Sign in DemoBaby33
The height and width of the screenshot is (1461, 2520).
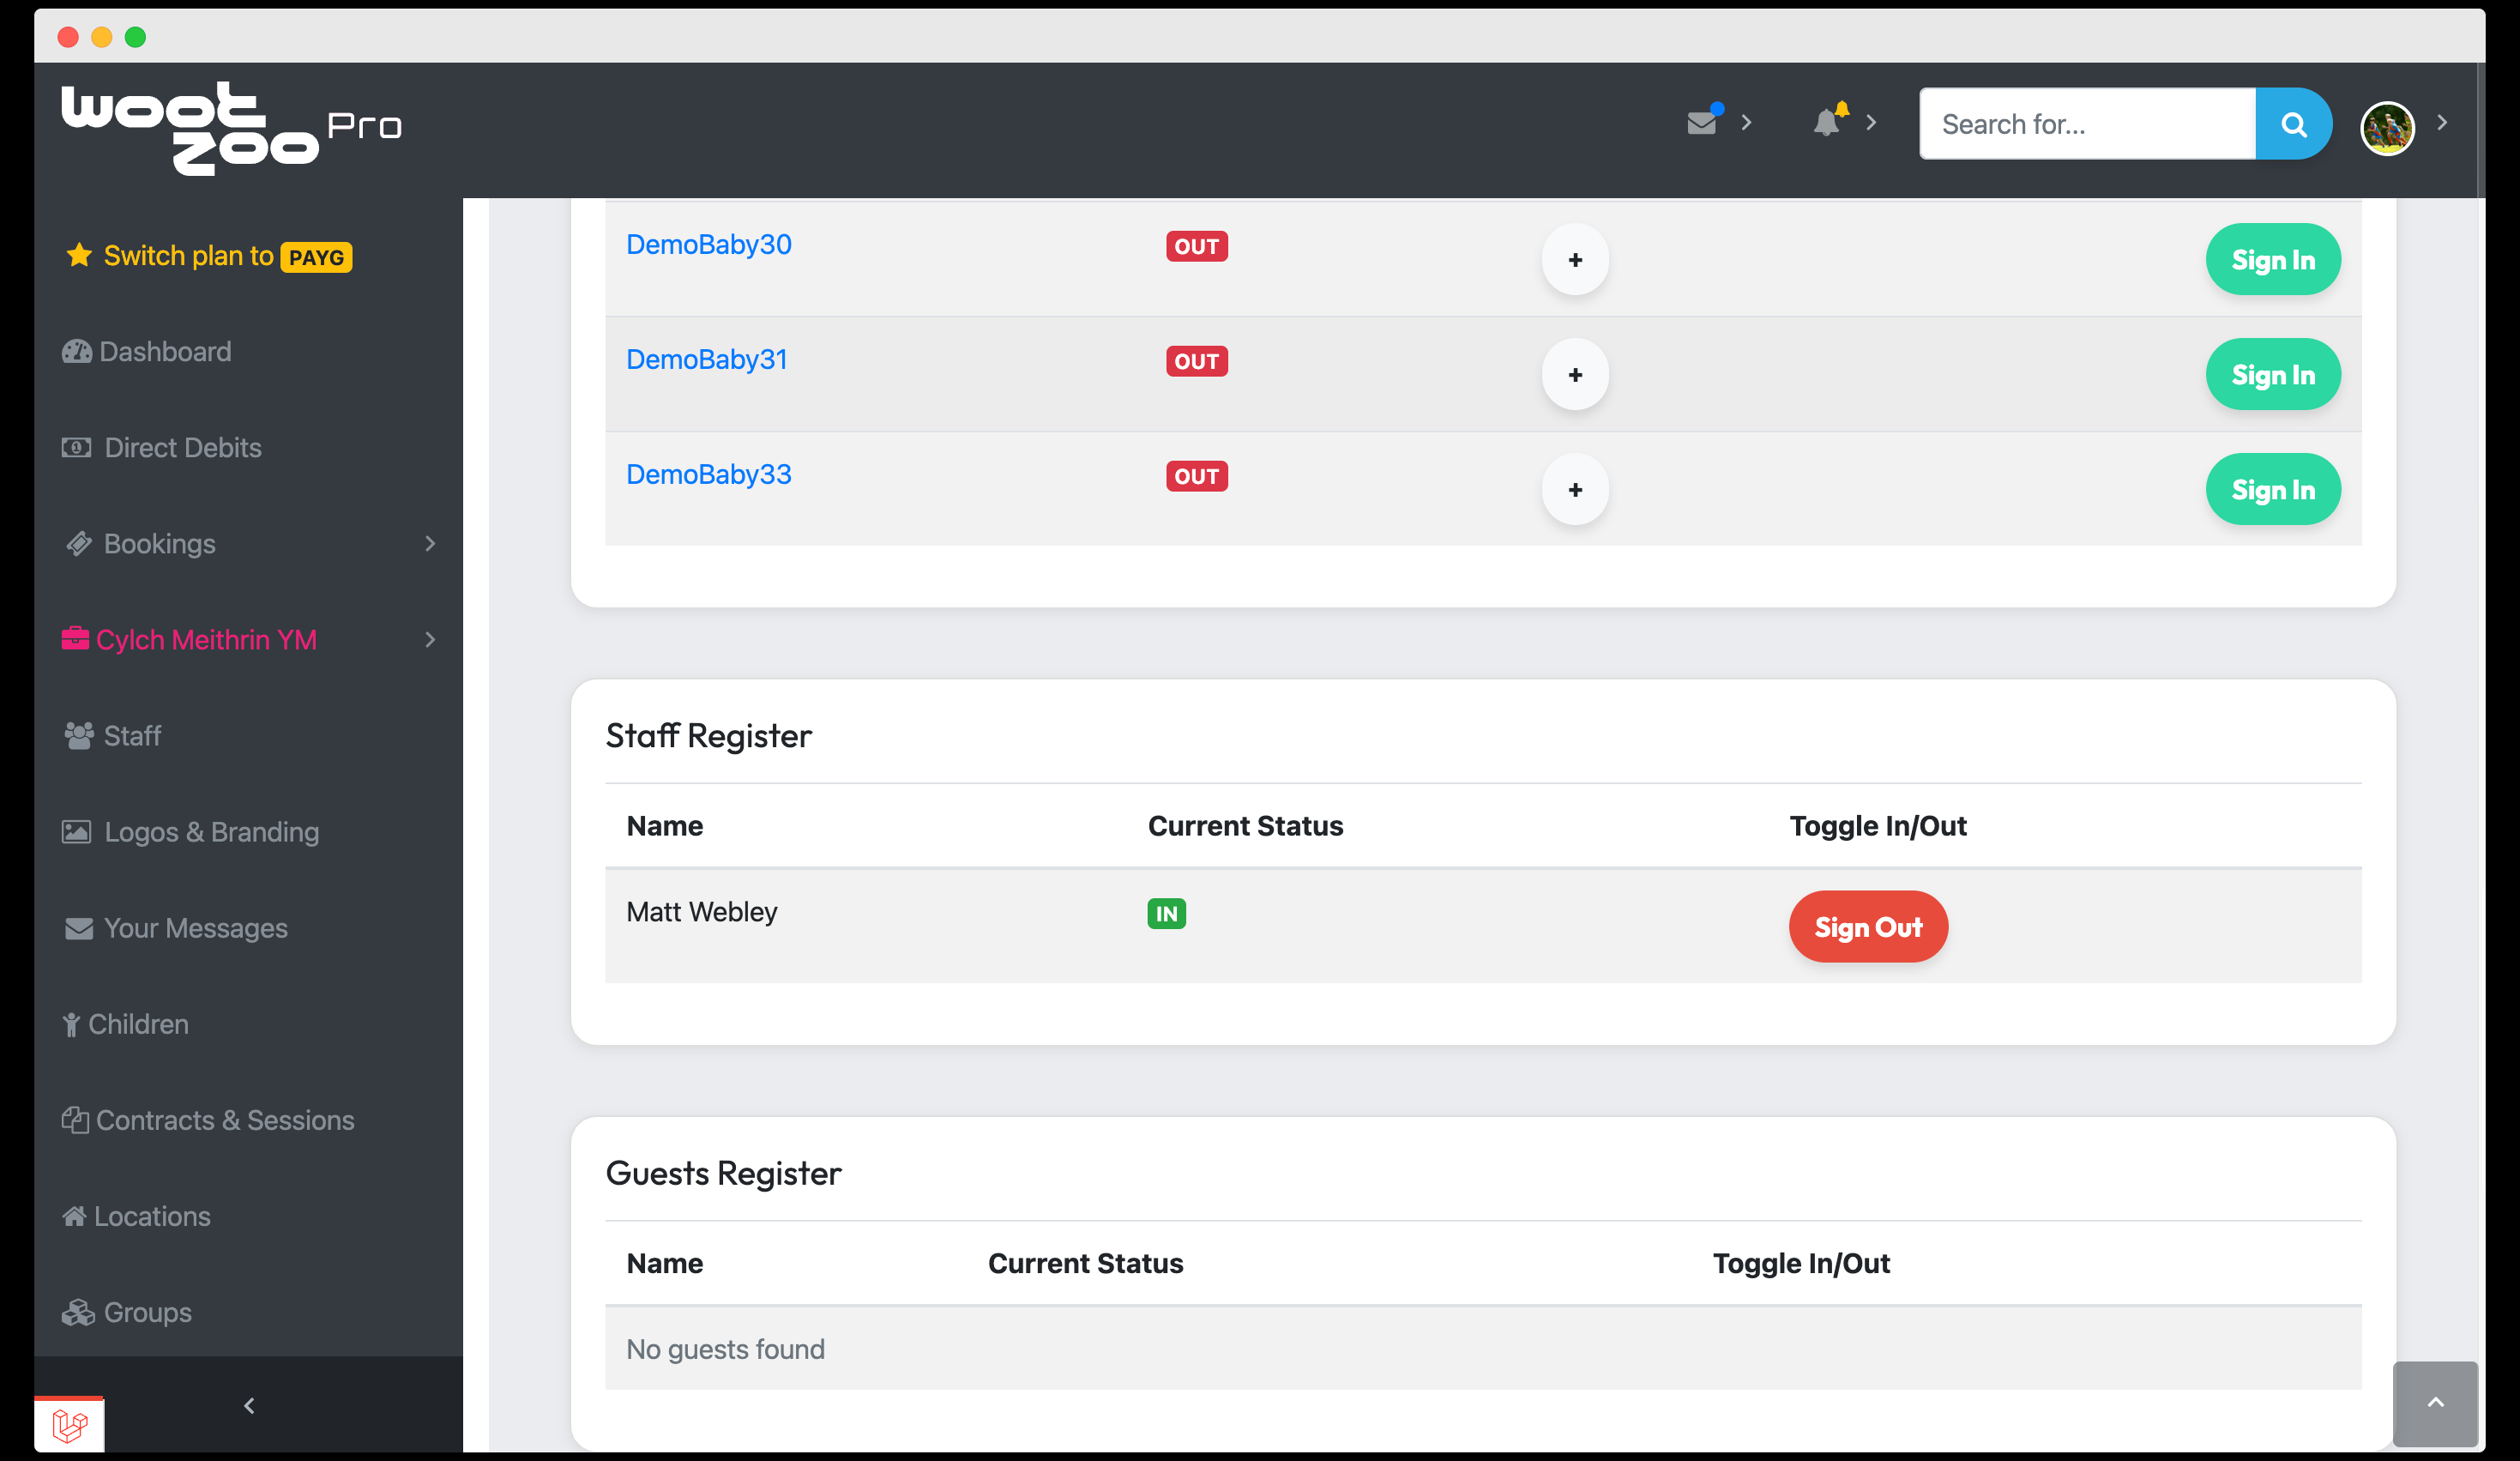click(2272, 490)
